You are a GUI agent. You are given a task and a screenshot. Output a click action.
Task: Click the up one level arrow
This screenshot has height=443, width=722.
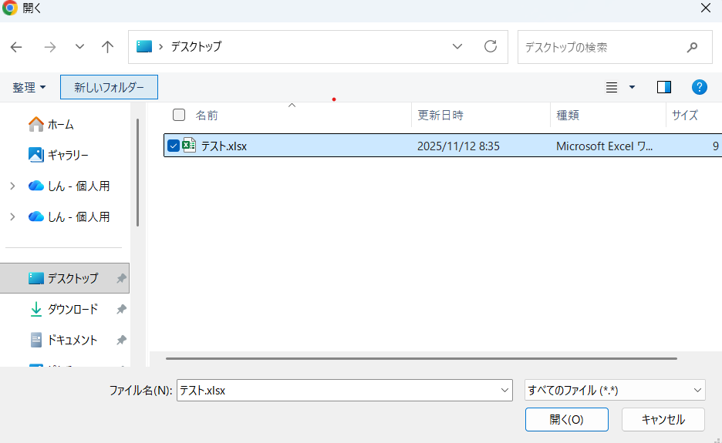(x=108, y=47)
